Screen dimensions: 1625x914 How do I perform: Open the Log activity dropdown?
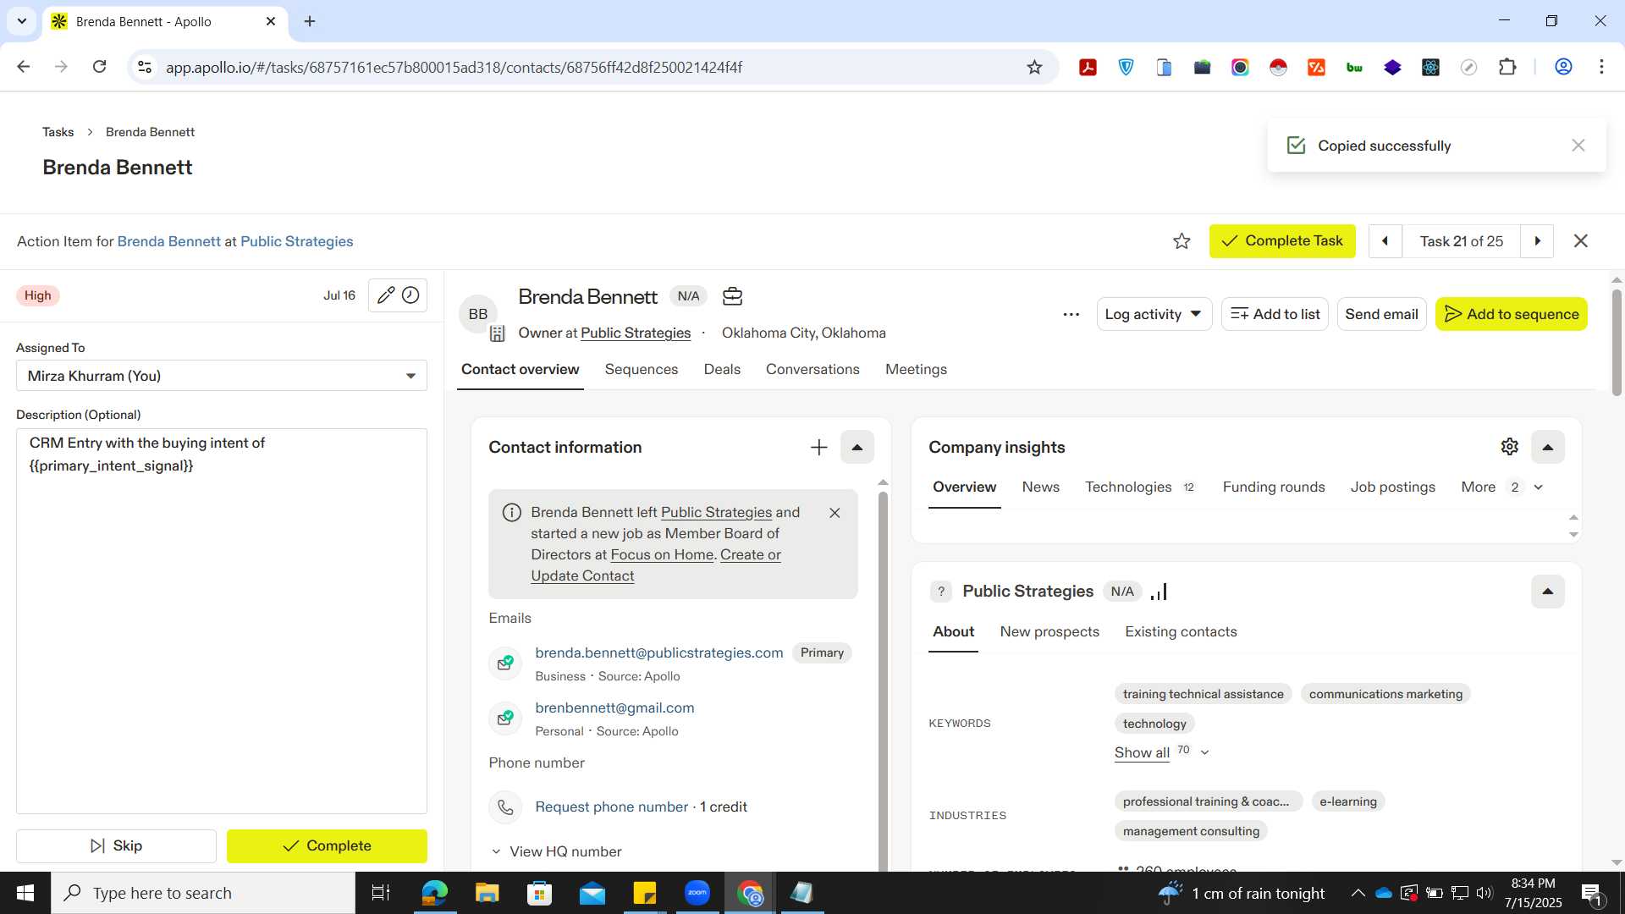click(x=1154, y=314)
